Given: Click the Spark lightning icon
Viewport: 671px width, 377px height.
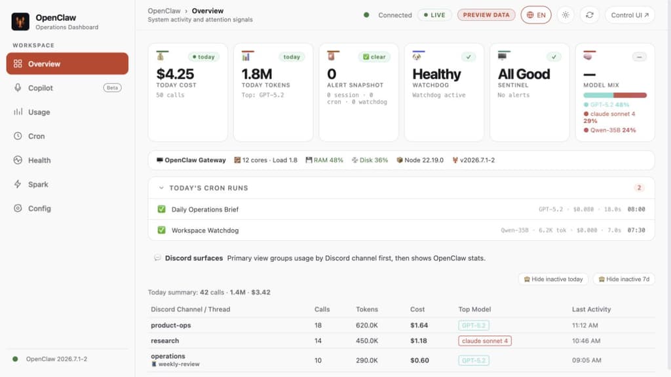Looking at the screenshot, I should (18, 184).
